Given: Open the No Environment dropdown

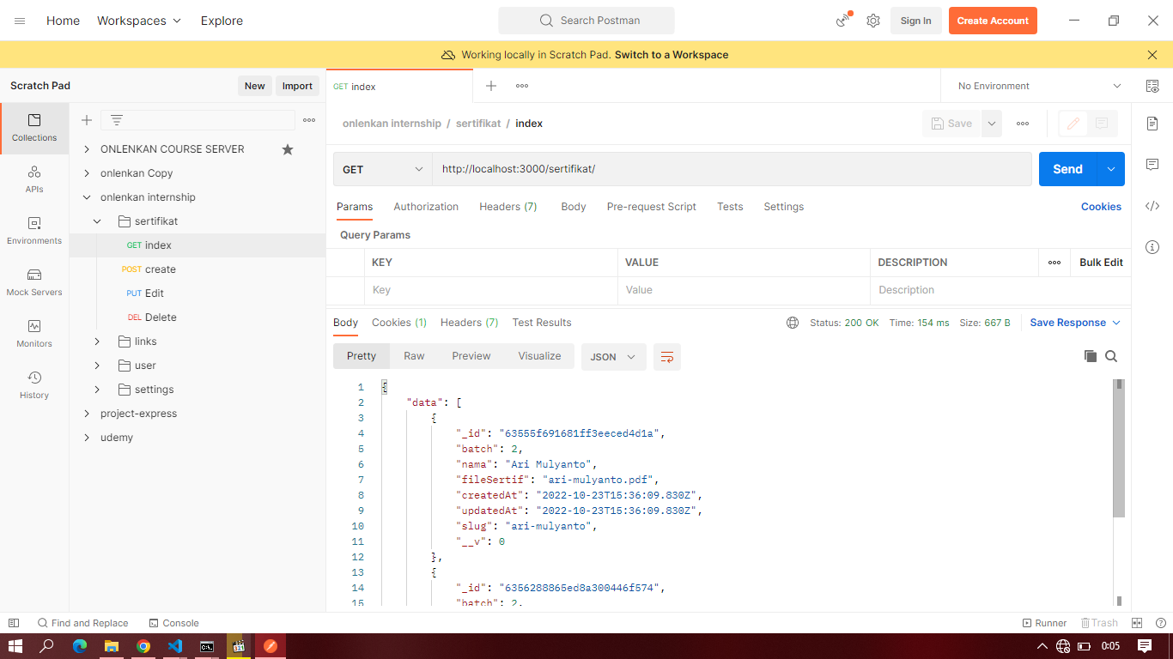Looking at the screenshot, I should pos(1039,86).
